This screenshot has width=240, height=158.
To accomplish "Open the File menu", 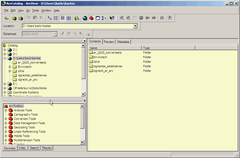I will click(6, 10).
